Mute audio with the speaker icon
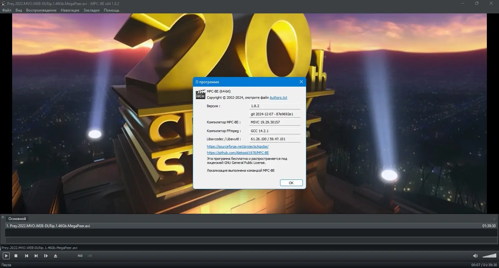 point(475,256)
